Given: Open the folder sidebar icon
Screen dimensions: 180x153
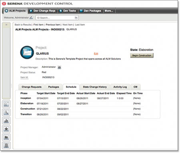Looking at the screenshot, I should point(6,137).
